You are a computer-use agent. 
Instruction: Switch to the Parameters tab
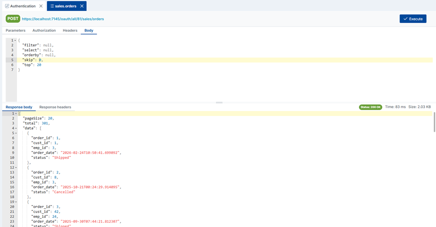(x=15, y=30)
